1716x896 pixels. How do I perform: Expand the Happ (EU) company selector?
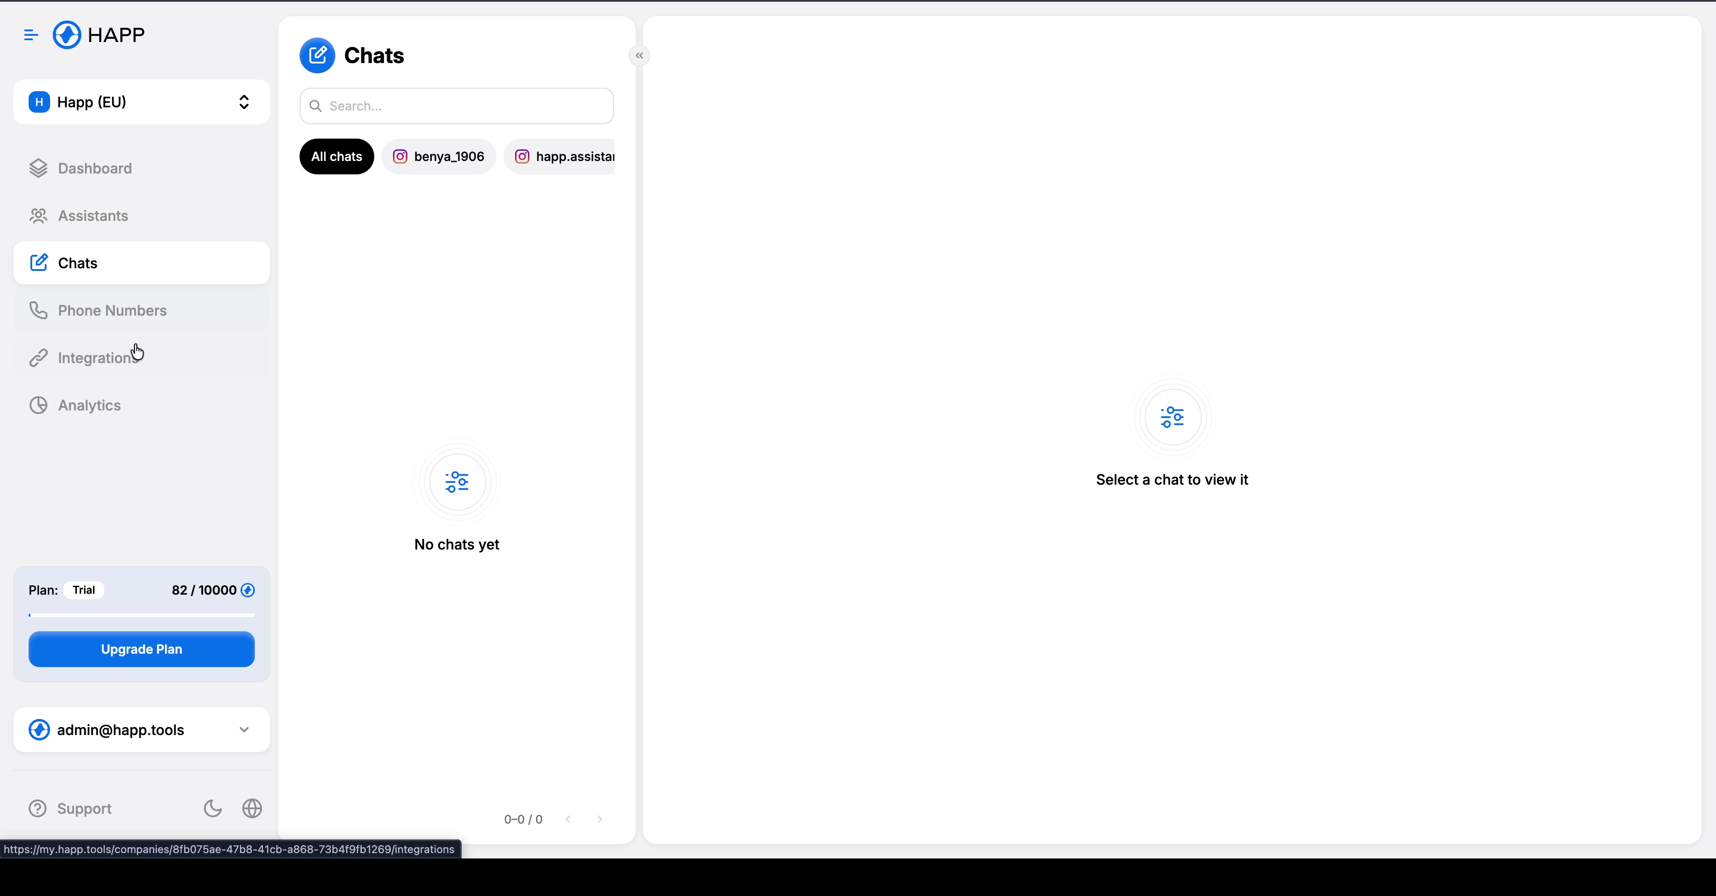click(141, 102)
